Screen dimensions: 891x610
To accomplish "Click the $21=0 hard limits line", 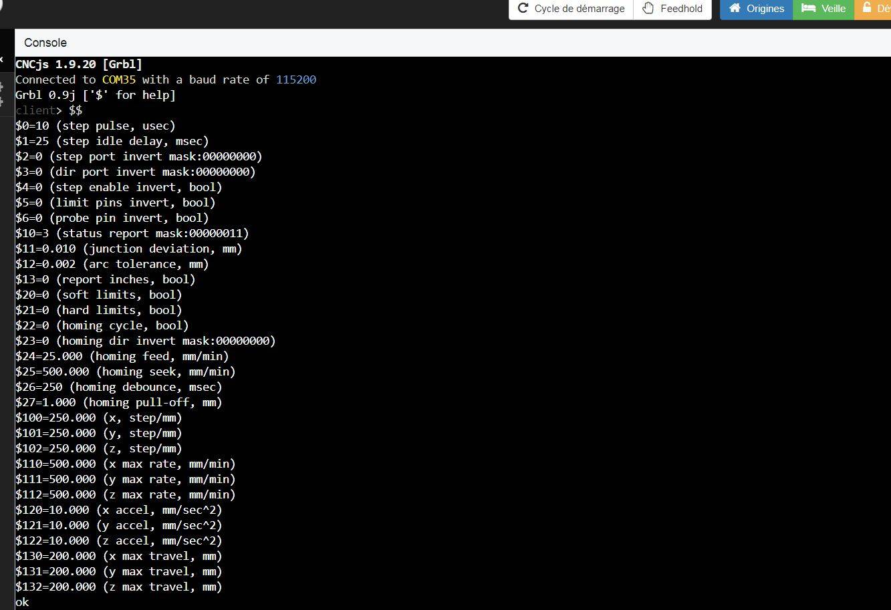I will (x=99, y=310).
